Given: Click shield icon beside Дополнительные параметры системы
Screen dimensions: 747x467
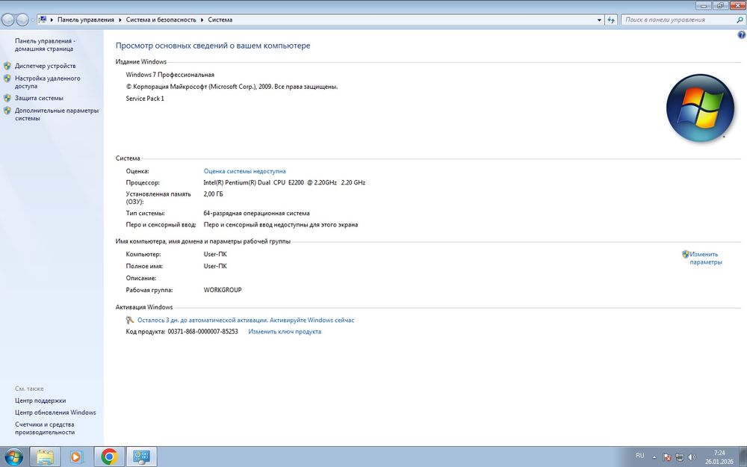Looking at the screenshot, I should point(7,111).
